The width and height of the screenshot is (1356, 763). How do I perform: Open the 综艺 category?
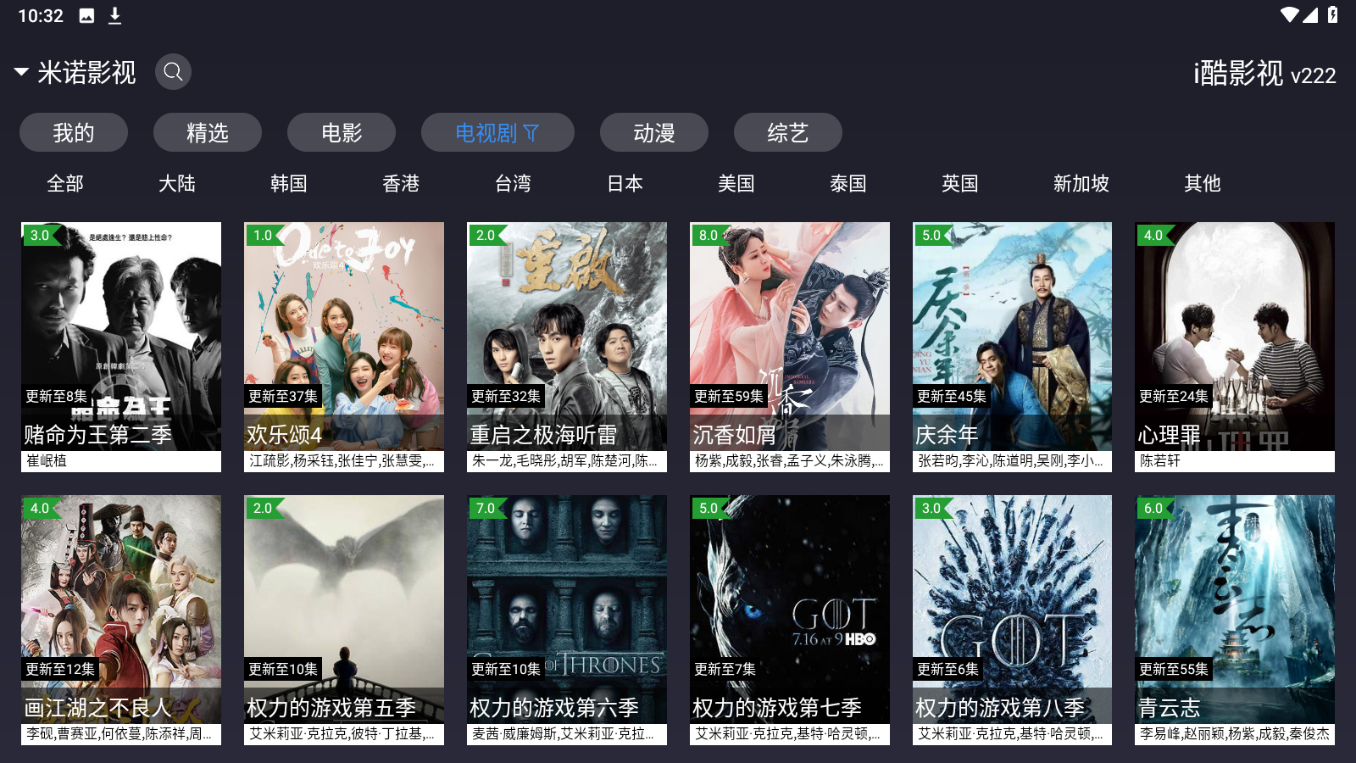tap(788, 132)
